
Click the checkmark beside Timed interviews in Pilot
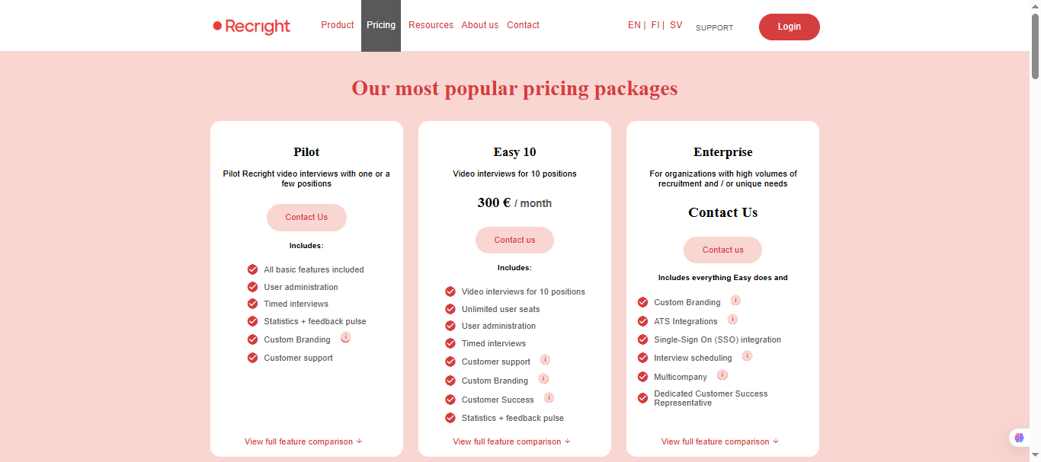point(252,304)
